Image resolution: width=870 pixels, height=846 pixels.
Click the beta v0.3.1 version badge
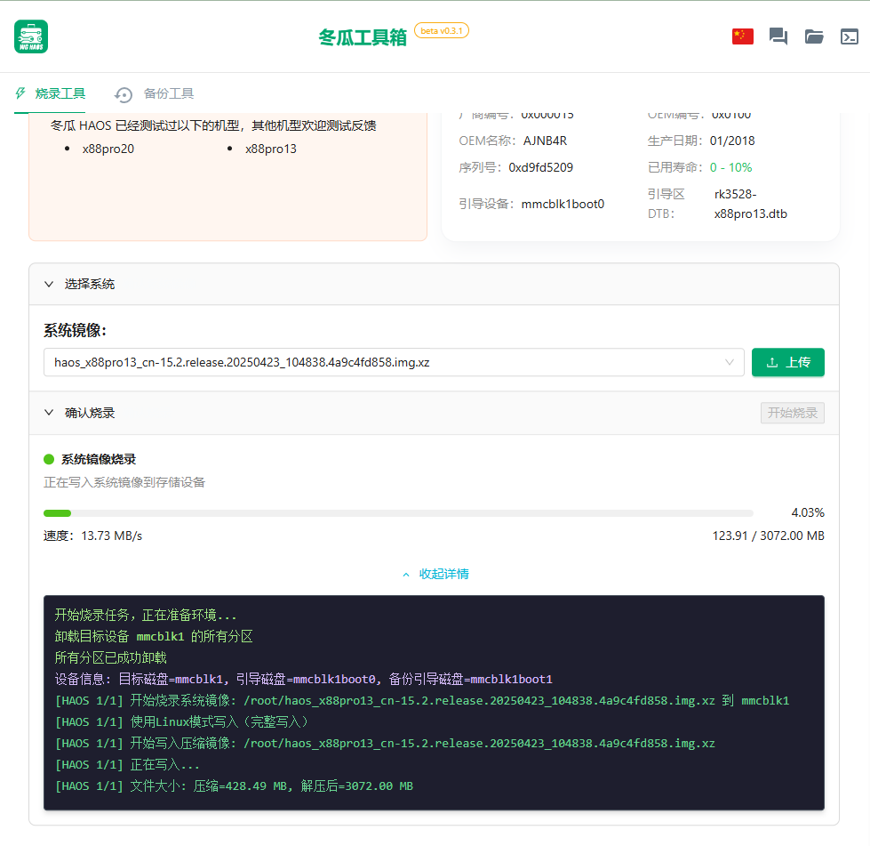(x=442, y=30)
